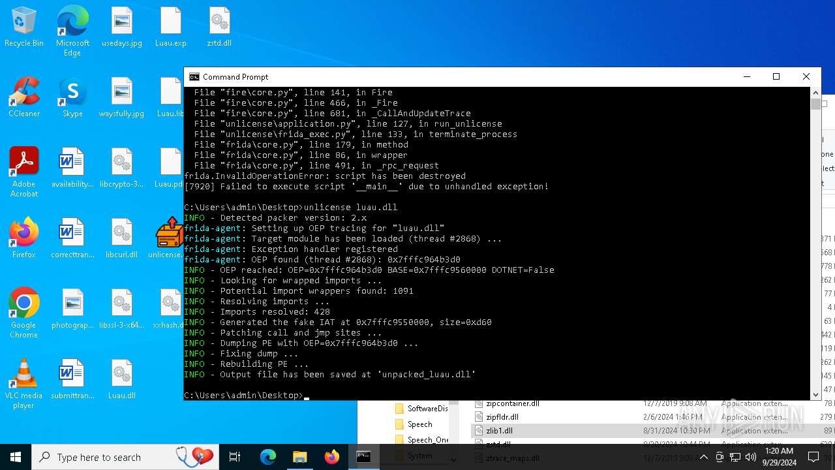
Task: Launch Edge from the taskbar
Action: (x=268, y=457)
